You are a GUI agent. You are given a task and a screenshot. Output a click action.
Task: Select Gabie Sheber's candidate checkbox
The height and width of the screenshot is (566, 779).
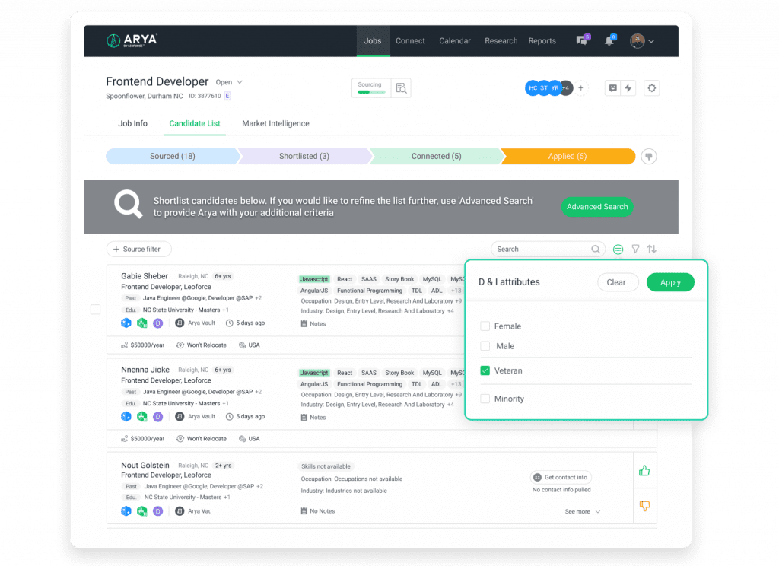(x=95, y=310)
